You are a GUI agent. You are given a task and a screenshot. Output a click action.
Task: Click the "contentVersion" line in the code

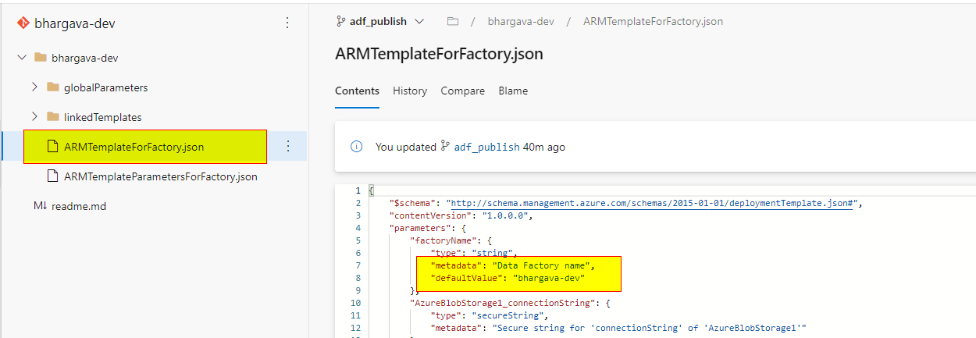tap(461, 215)
